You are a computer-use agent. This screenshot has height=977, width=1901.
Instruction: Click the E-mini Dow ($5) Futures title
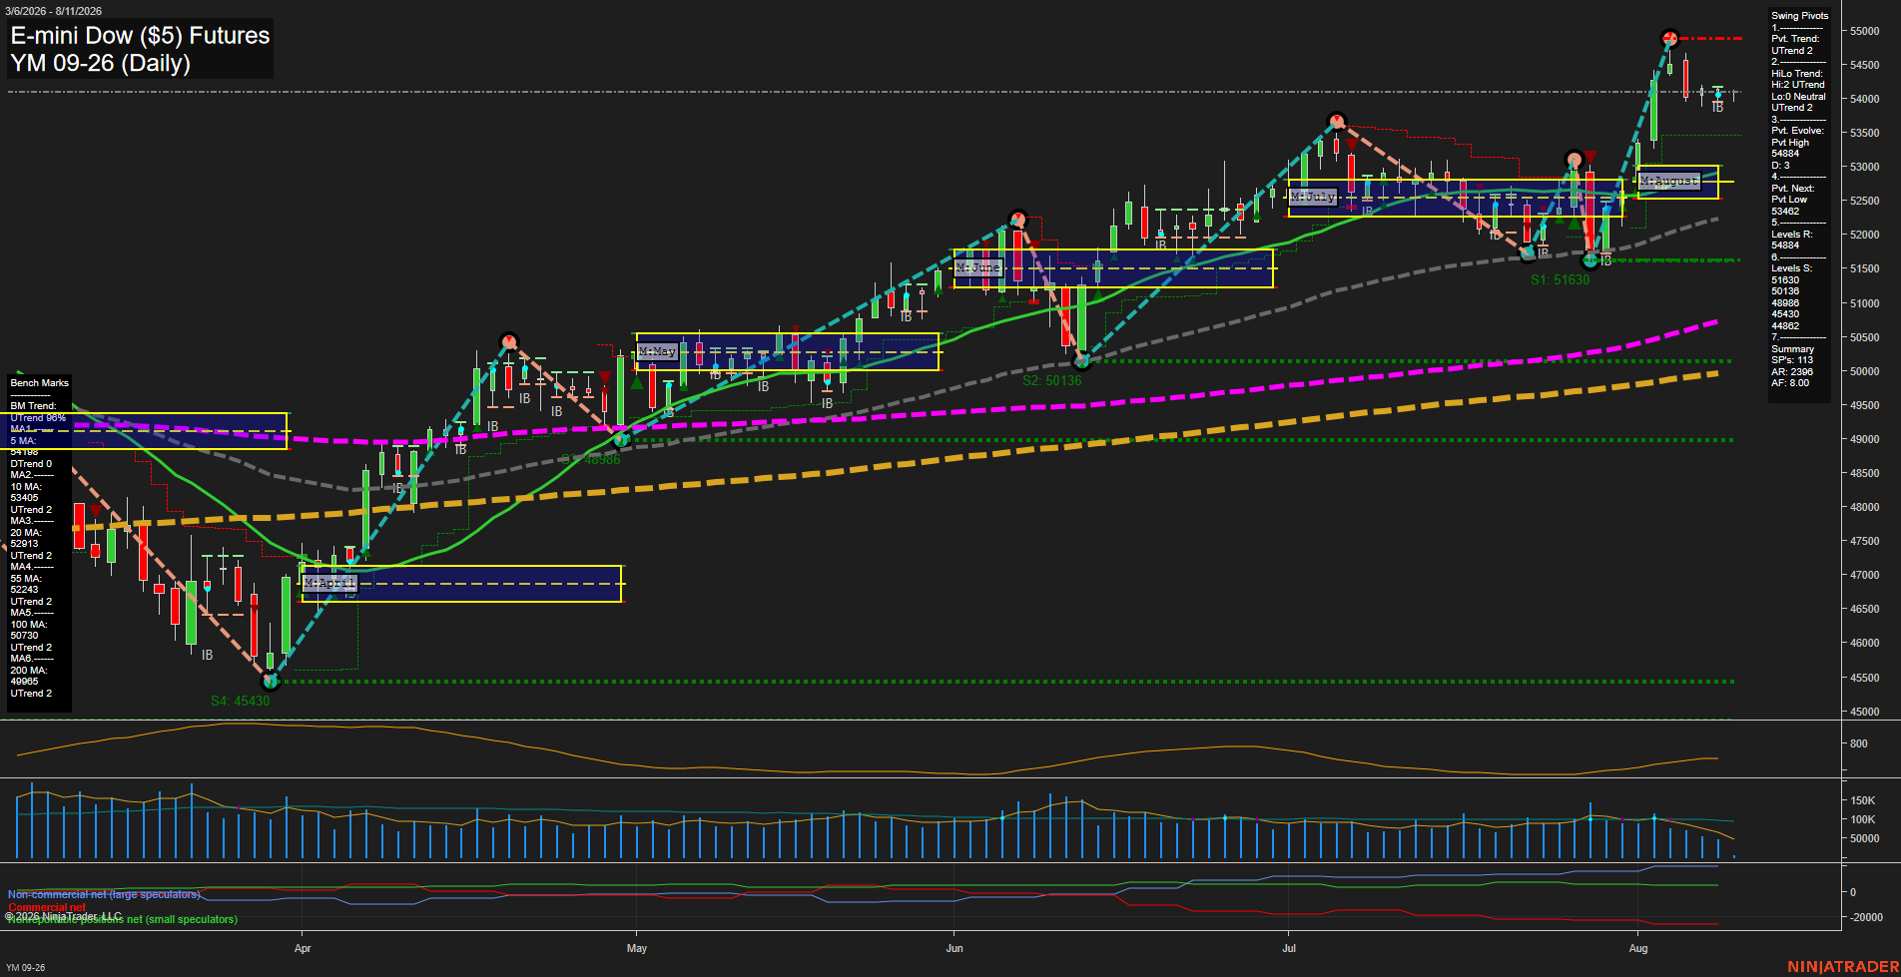140,36
